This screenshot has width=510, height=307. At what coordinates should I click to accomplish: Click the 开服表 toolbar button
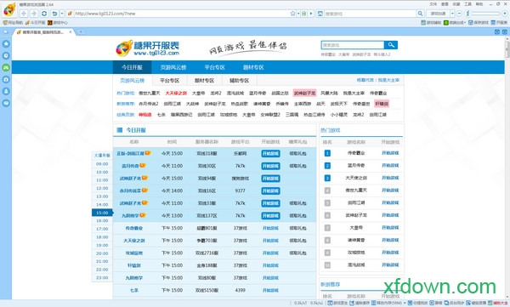point(499,22)
